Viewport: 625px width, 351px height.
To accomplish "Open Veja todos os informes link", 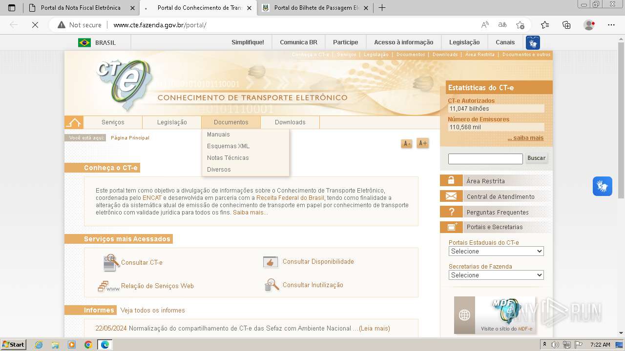I will click(x=153, y=311).
